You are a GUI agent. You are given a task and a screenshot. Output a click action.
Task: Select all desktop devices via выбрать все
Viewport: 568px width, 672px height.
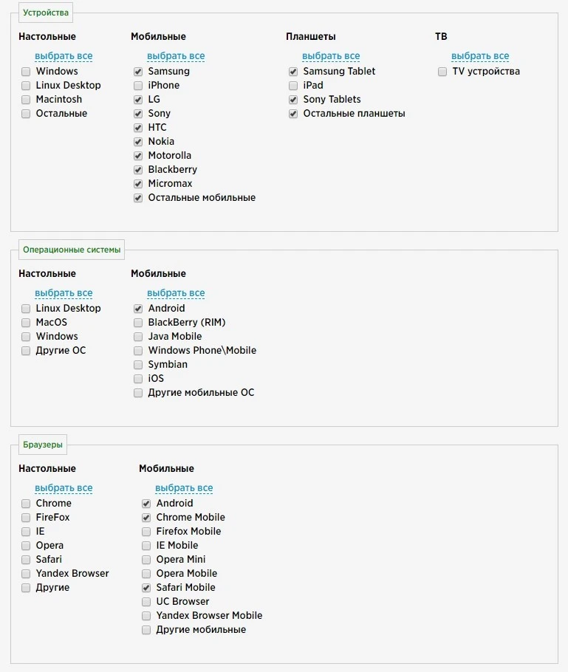pyautogui.click(x=64, y=56)
